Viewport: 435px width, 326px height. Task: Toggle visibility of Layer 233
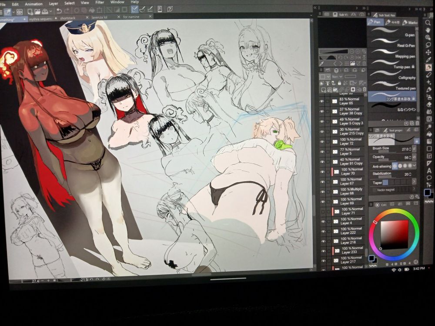point(323,251)
